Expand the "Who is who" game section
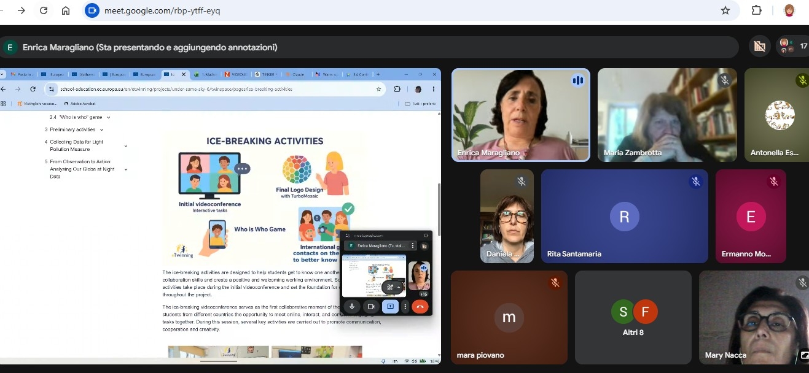This screenshot has height=373, width=809. (108, 117)
